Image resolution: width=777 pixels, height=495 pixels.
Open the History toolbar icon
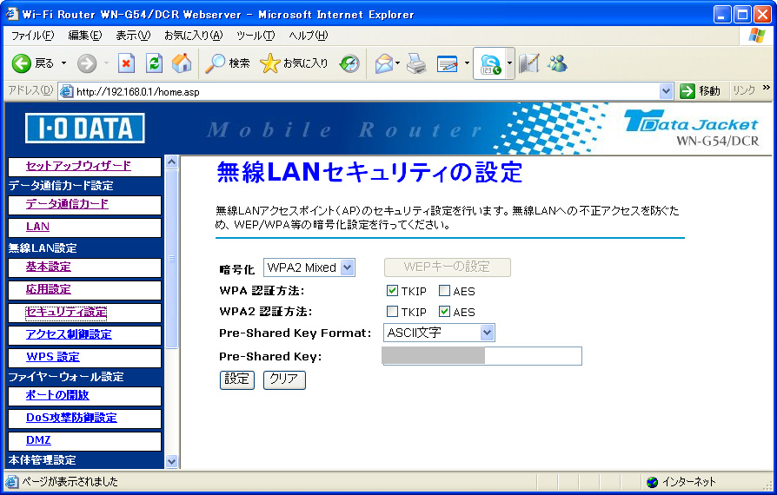tap(349, 63)
